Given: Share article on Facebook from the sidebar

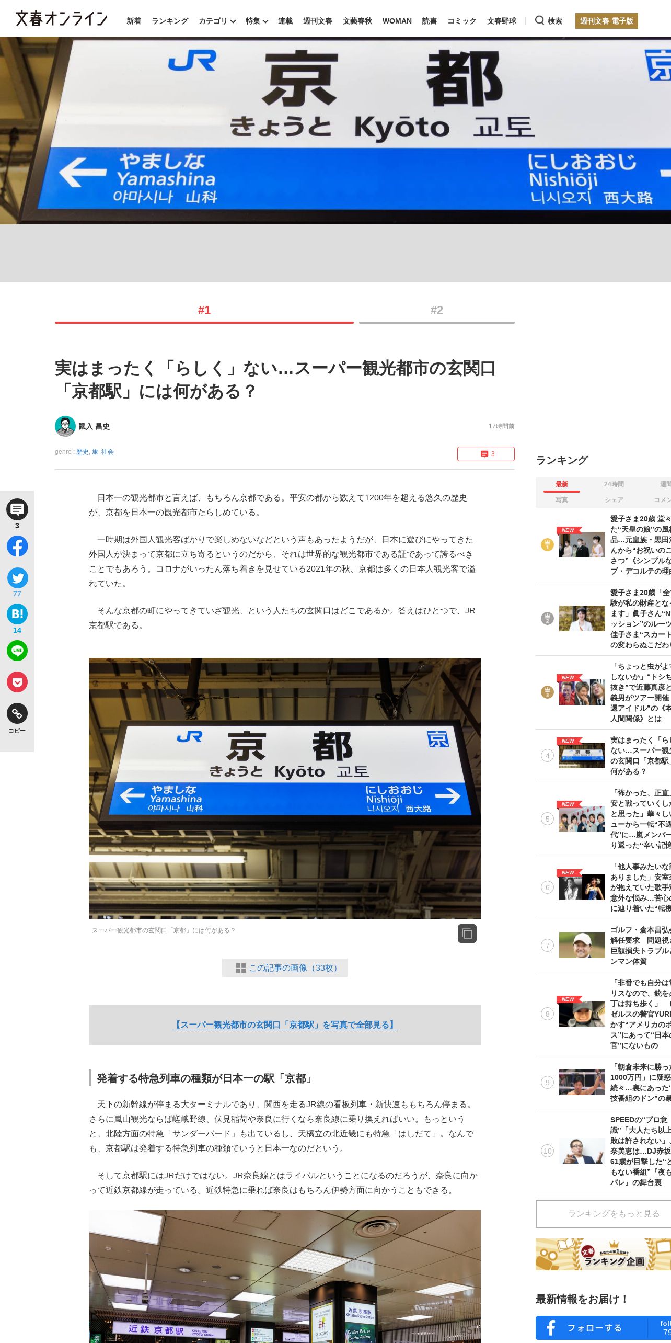Looking at the screenshot, I should point(17,546).
